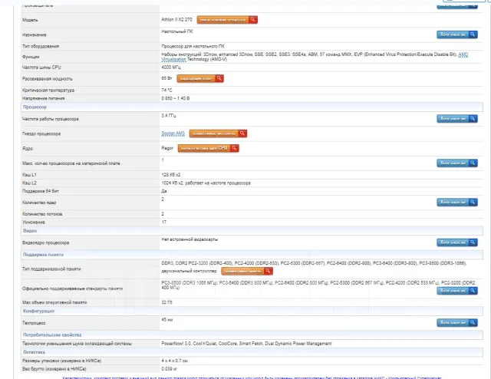Select the critical temperature value 74 °C
This screenshot has width=491, height=379.
[x=166, y=91]
